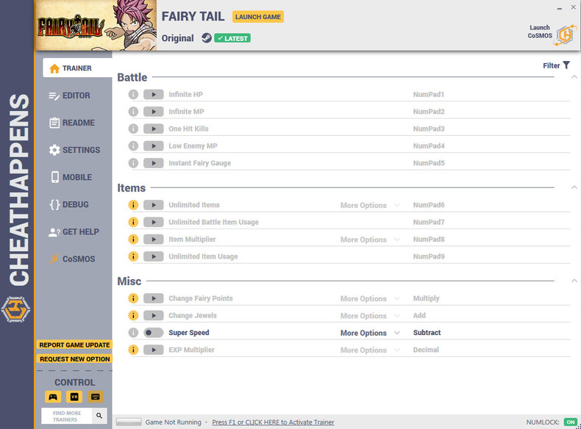Click the Find More Trainers search field
Image resolution: width=581 pixels, height=429 pixels.
(67, 416)
